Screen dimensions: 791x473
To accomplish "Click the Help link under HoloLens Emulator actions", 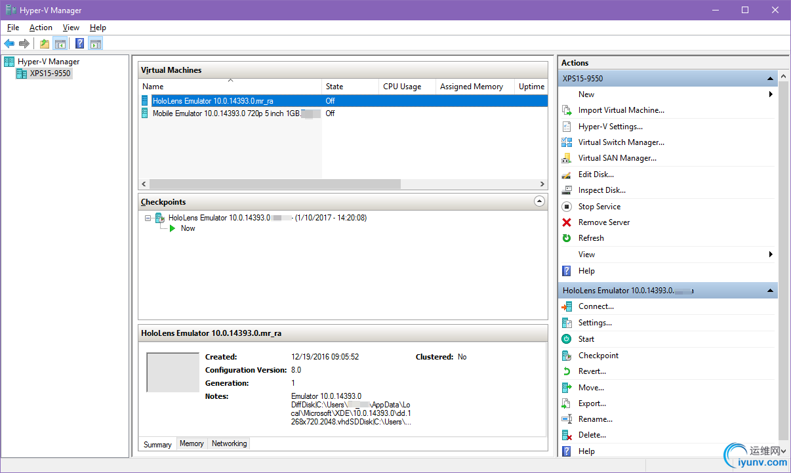I will point(586,451).
